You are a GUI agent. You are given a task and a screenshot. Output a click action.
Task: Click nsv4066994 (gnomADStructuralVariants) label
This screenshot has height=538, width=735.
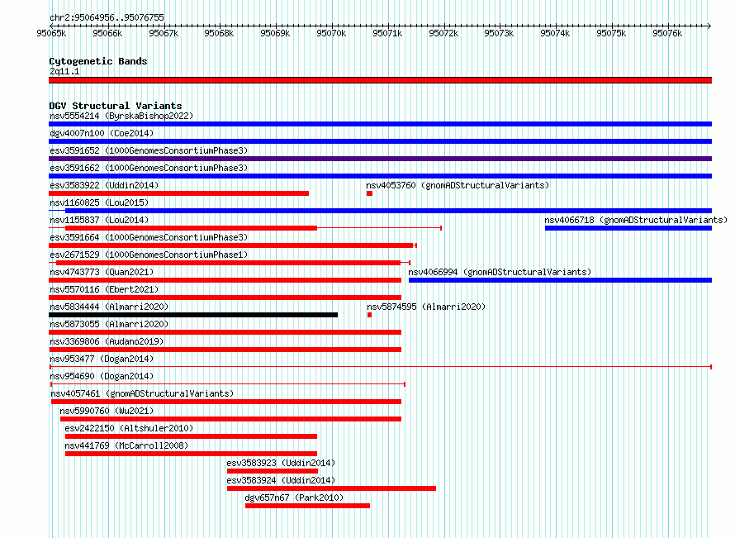click(x=500, y=272)
